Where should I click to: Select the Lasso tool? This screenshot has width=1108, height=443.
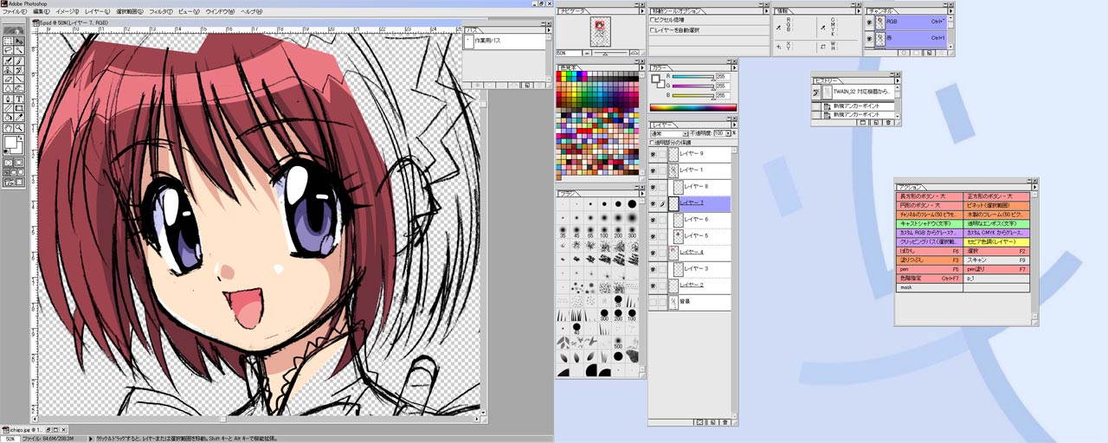8,50
